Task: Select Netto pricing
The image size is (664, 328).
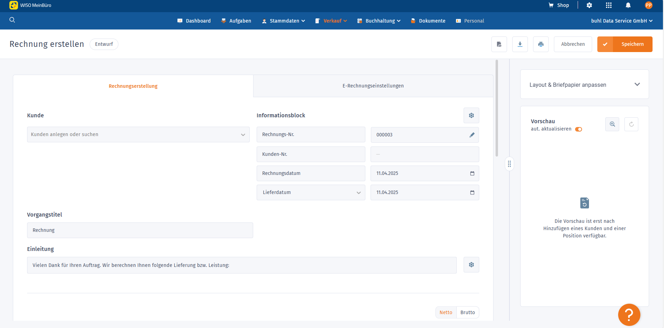Action: click(x=446, y=312)
